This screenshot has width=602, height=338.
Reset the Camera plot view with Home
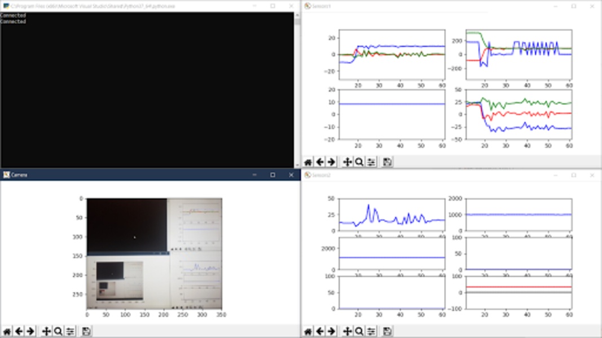[x=7, y=331]
